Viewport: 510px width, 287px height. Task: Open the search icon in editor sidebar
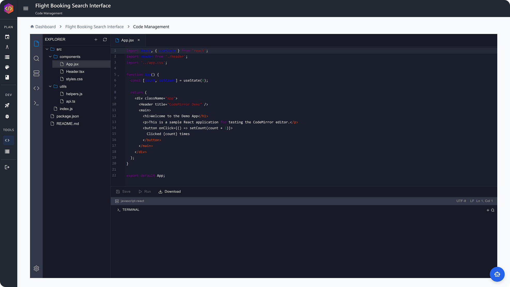pos(36,58)
